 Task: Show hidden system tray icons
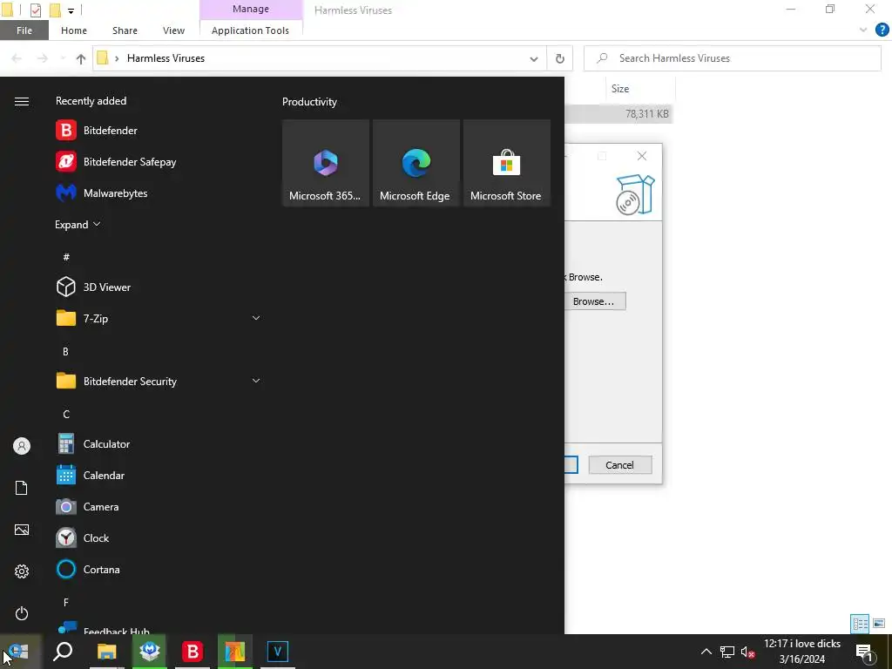coord(706,652)
